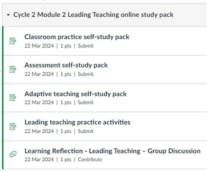The height and width of the screenshot is (171, 207).
Task: Click Contribute under Learning Reflection discussion
Action: click(x=90, y=160)
